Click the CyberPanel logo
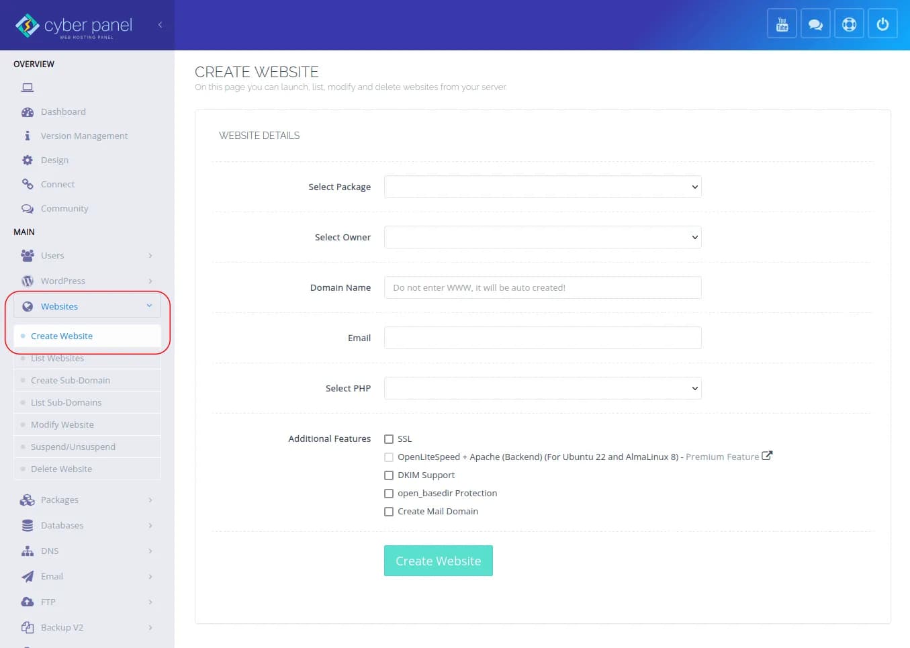This screenshot has width=910, height=648. 74,26
